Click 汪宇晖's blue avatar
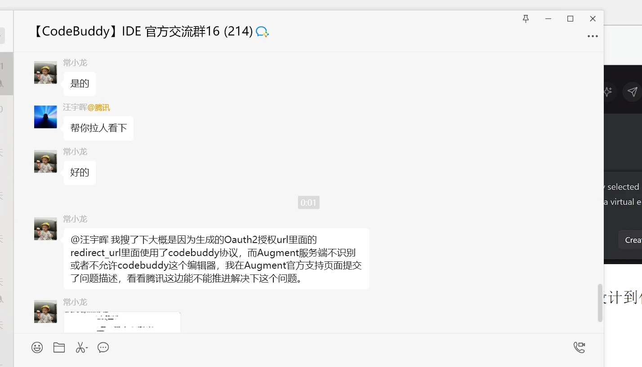 click(45, 117)
